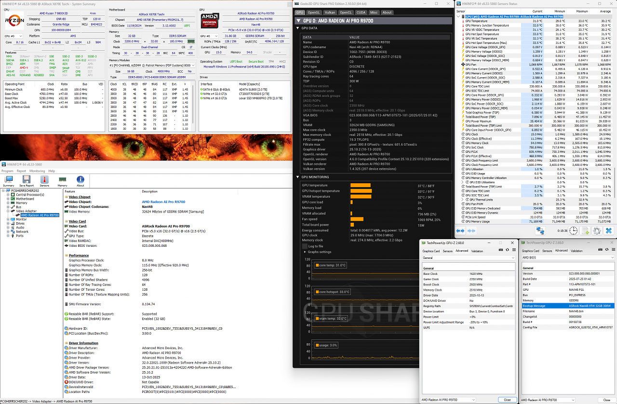Switch to CUDA tab in GPU Shark
This screenshot has width=617, height=404.
click(x=361, y=12)
